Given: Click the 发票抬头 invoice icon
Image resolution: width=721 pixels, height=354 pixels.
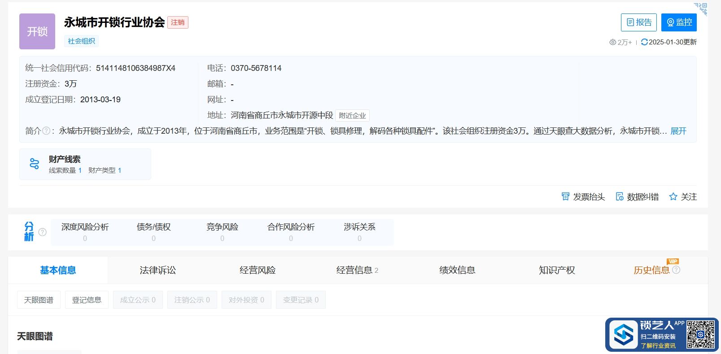Looking at the screenshot, I should pyautogui.click(x=565, y=197).
